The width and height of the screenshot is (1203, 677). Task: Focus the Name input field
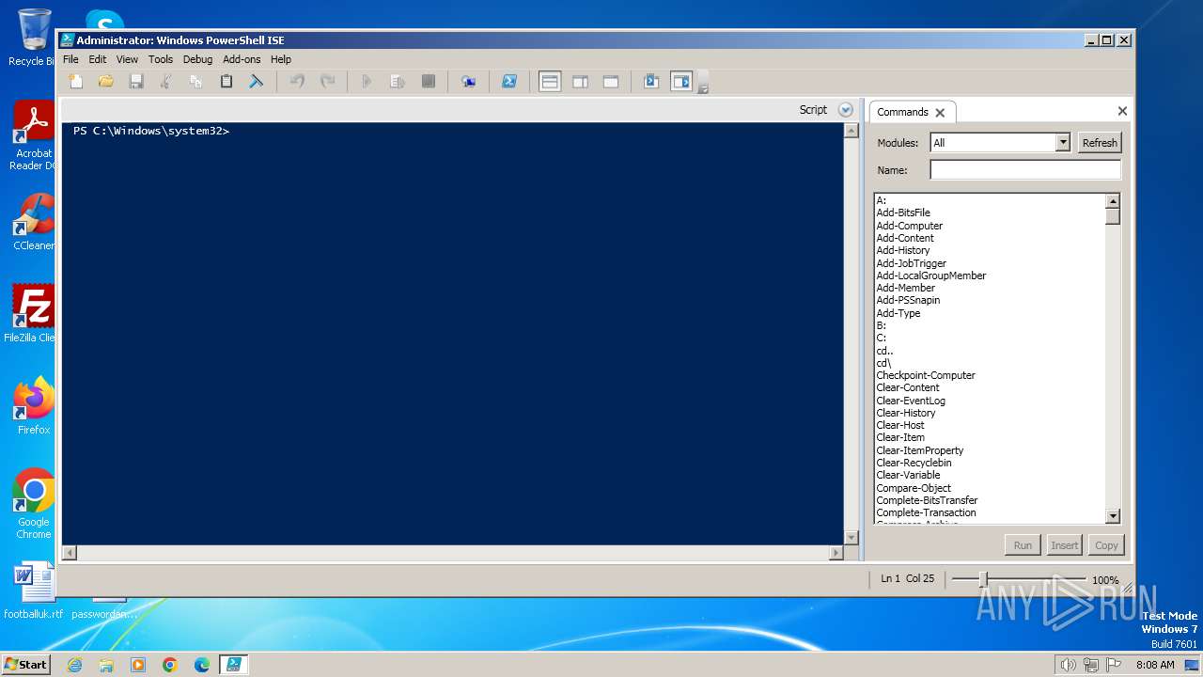point(1025,170)
